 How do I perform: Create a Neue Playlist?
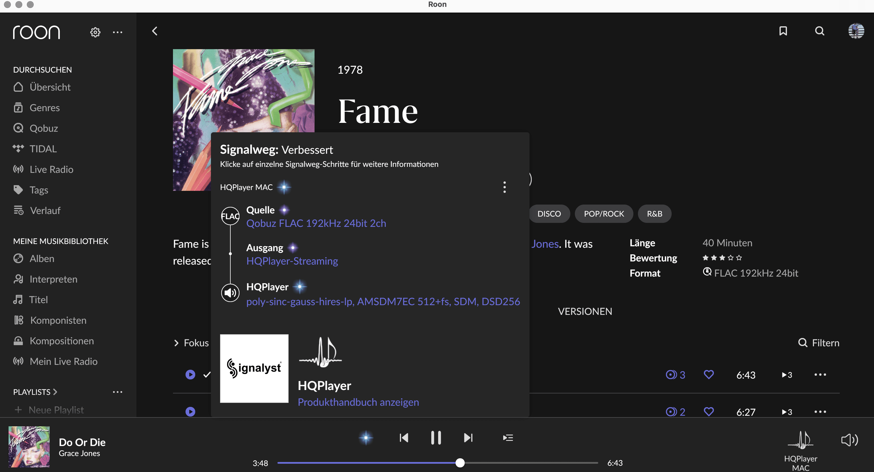(x=49, y=410)
